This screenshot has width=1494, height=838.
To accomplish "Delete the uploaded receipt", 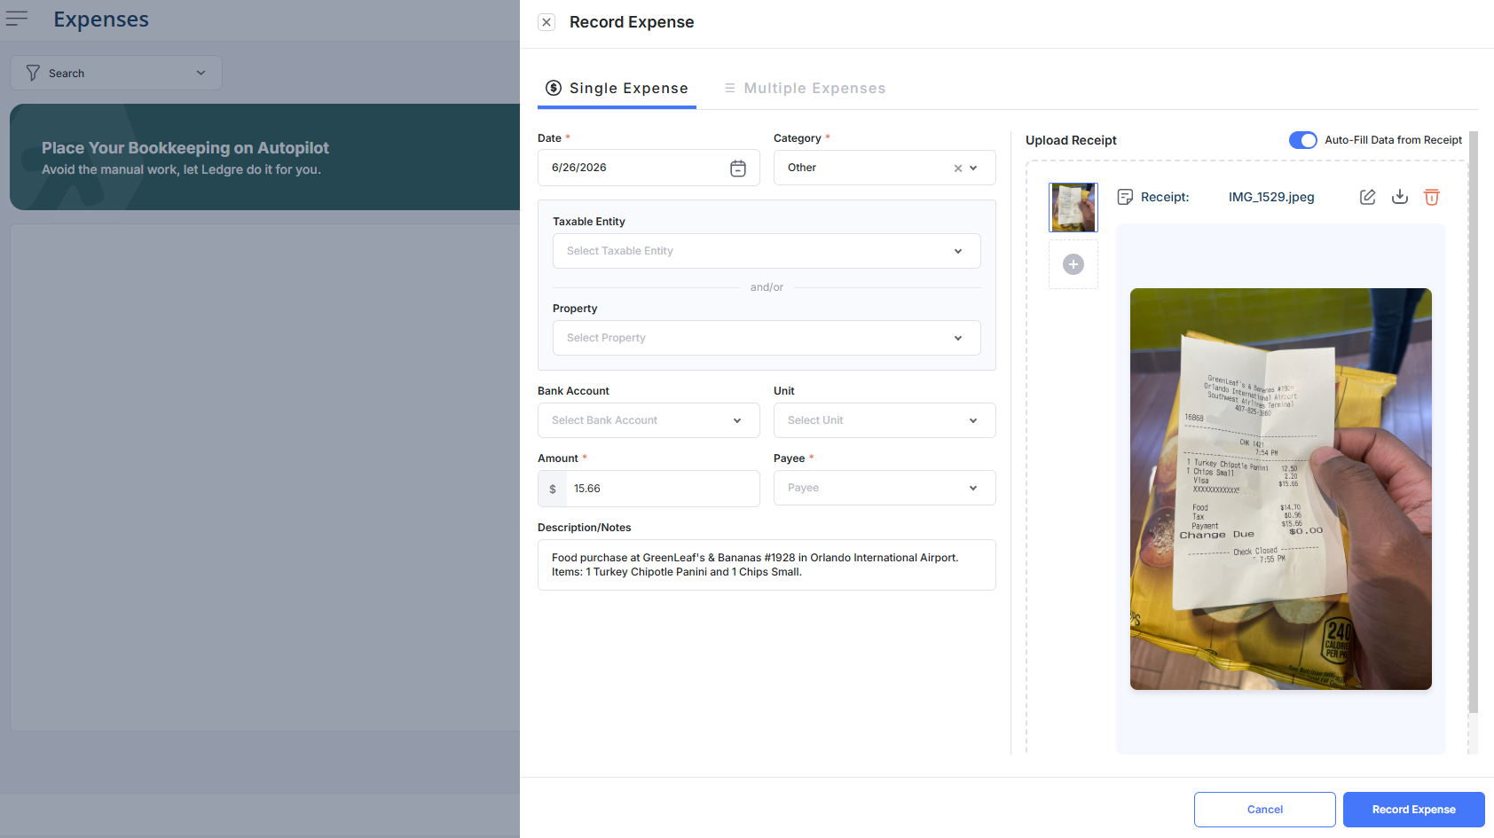I will click(x=1432, y=197).
